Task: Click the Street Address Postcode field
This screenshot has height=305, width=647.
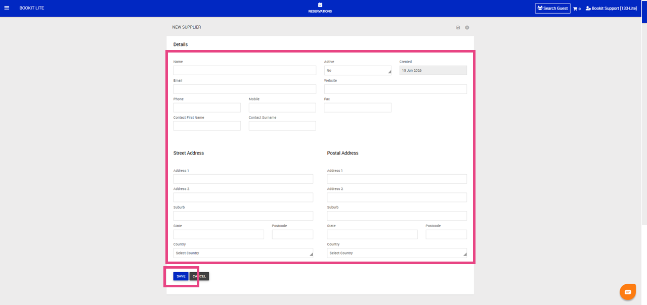Action: pyautogui.click(x=292, y=234)
